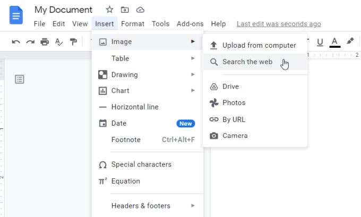Click the undo arrow icon
Viewport: 361px width, 217px height.
coord(16,42)
